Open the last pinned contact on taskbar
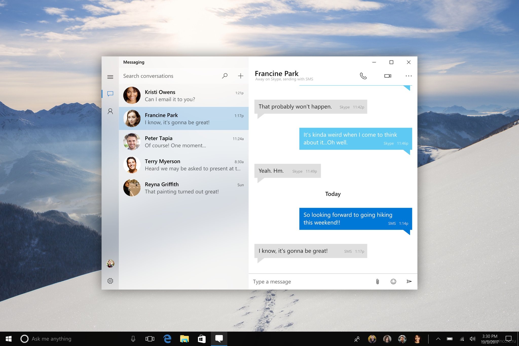519x346 pixels. pyautogui.click(x=417, y=339)
